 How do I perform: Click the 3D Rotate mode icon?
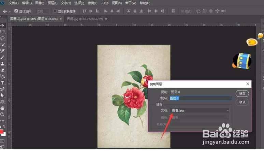(x=198, y=11)
